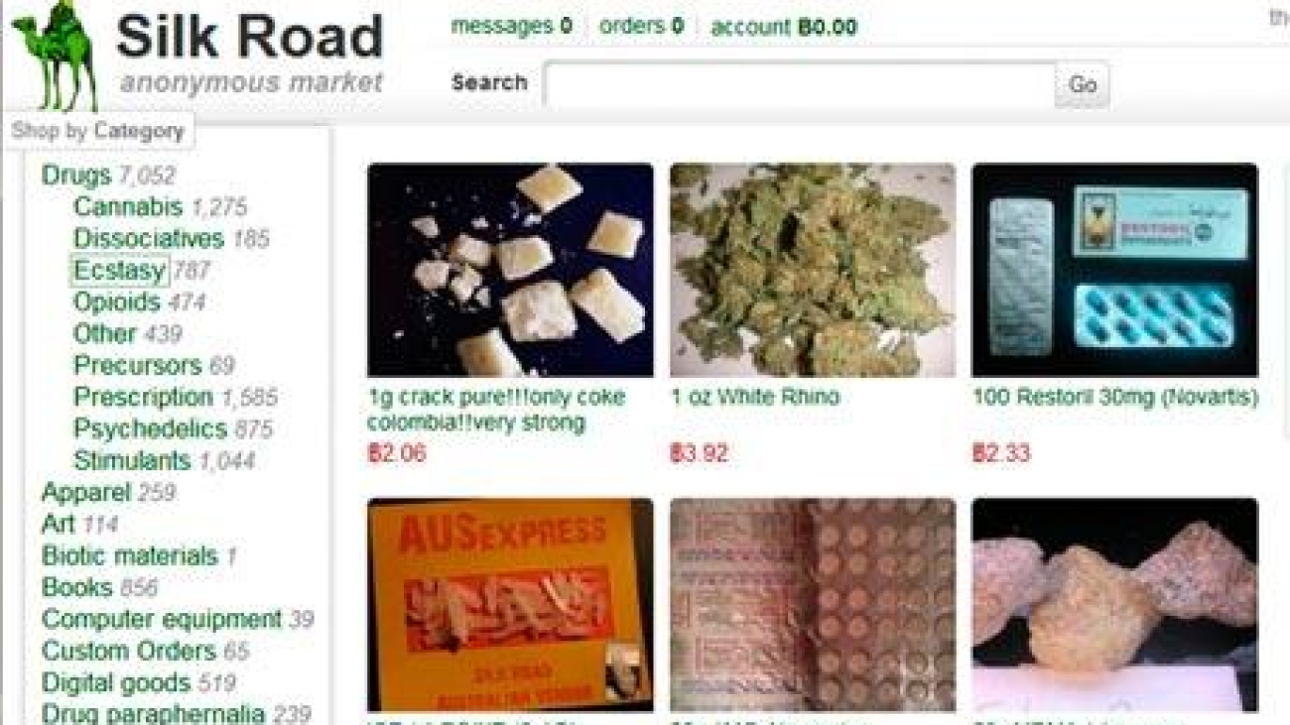Open the Prescription subcategory link

(143, 397)
